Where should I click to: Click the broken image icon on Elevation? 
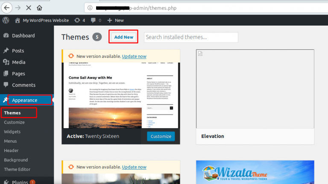(x=200, y=53)
